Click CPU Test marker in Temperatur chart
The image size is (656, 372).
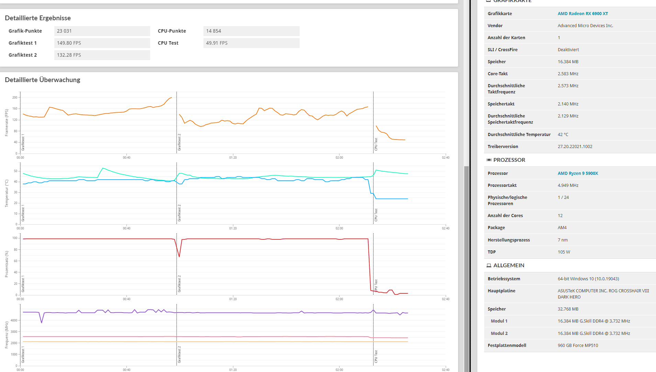(x=376, y=215)
